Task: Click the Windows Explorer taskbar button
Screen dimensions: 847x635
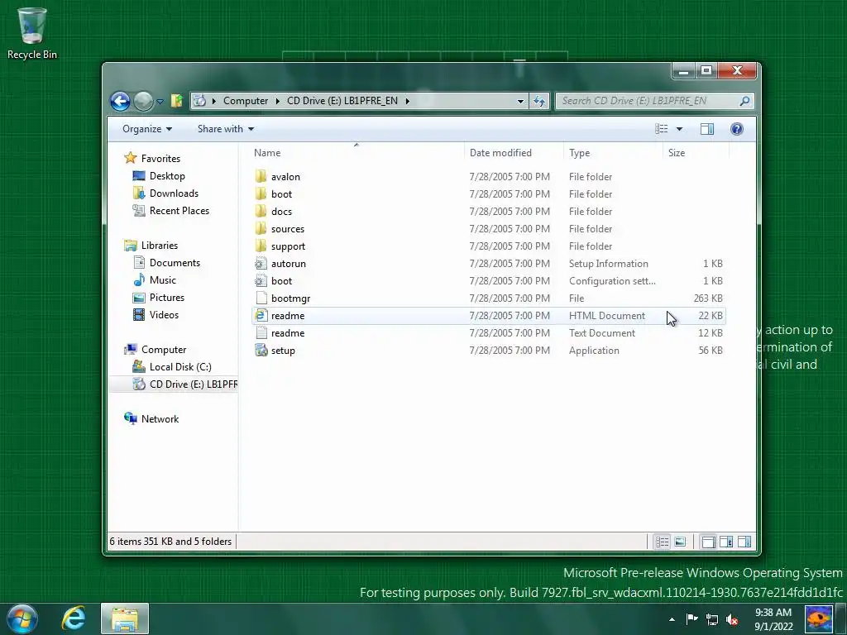Action: [124, 618]
